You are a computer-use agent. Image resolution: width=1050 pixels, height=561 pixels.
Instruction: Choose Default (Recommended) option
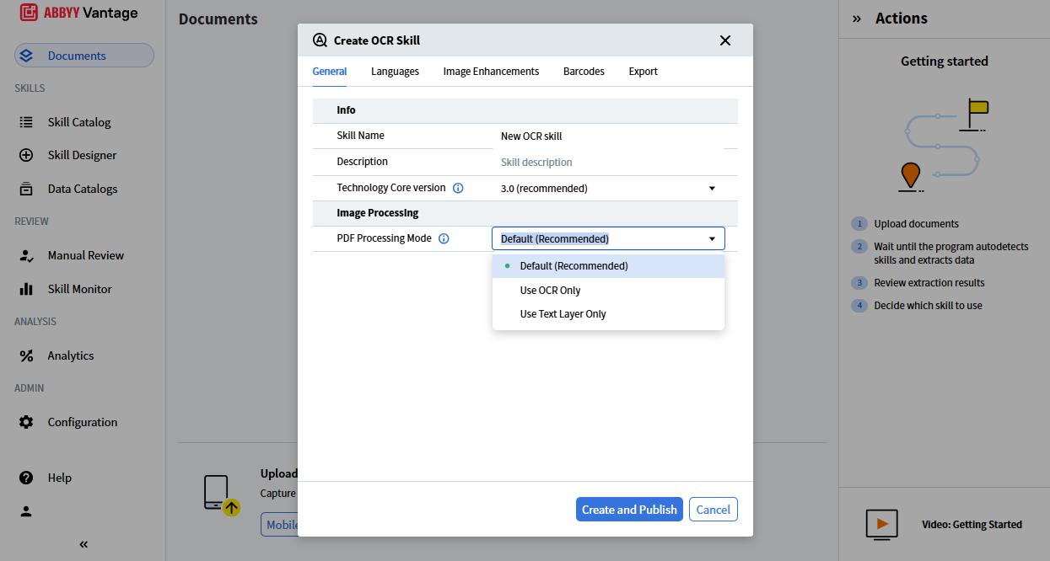608,266
